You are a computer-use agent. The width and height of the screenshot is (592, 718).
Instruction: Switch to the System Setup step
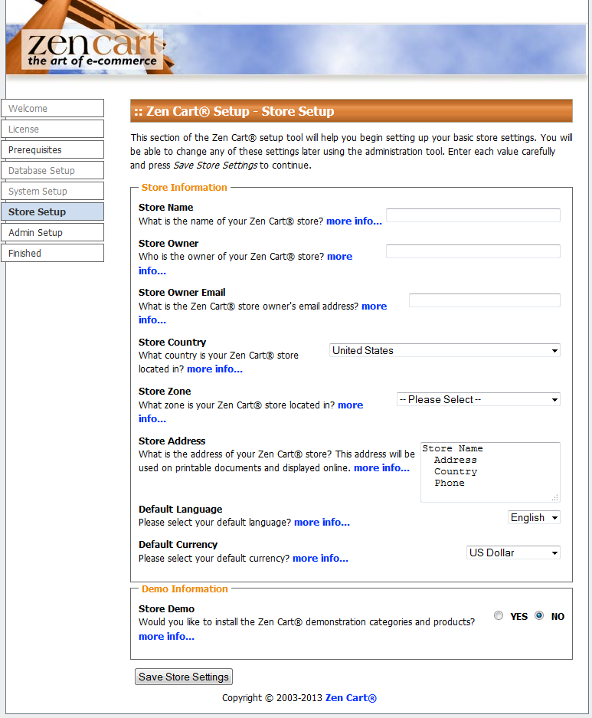click(x=53, y=191)
